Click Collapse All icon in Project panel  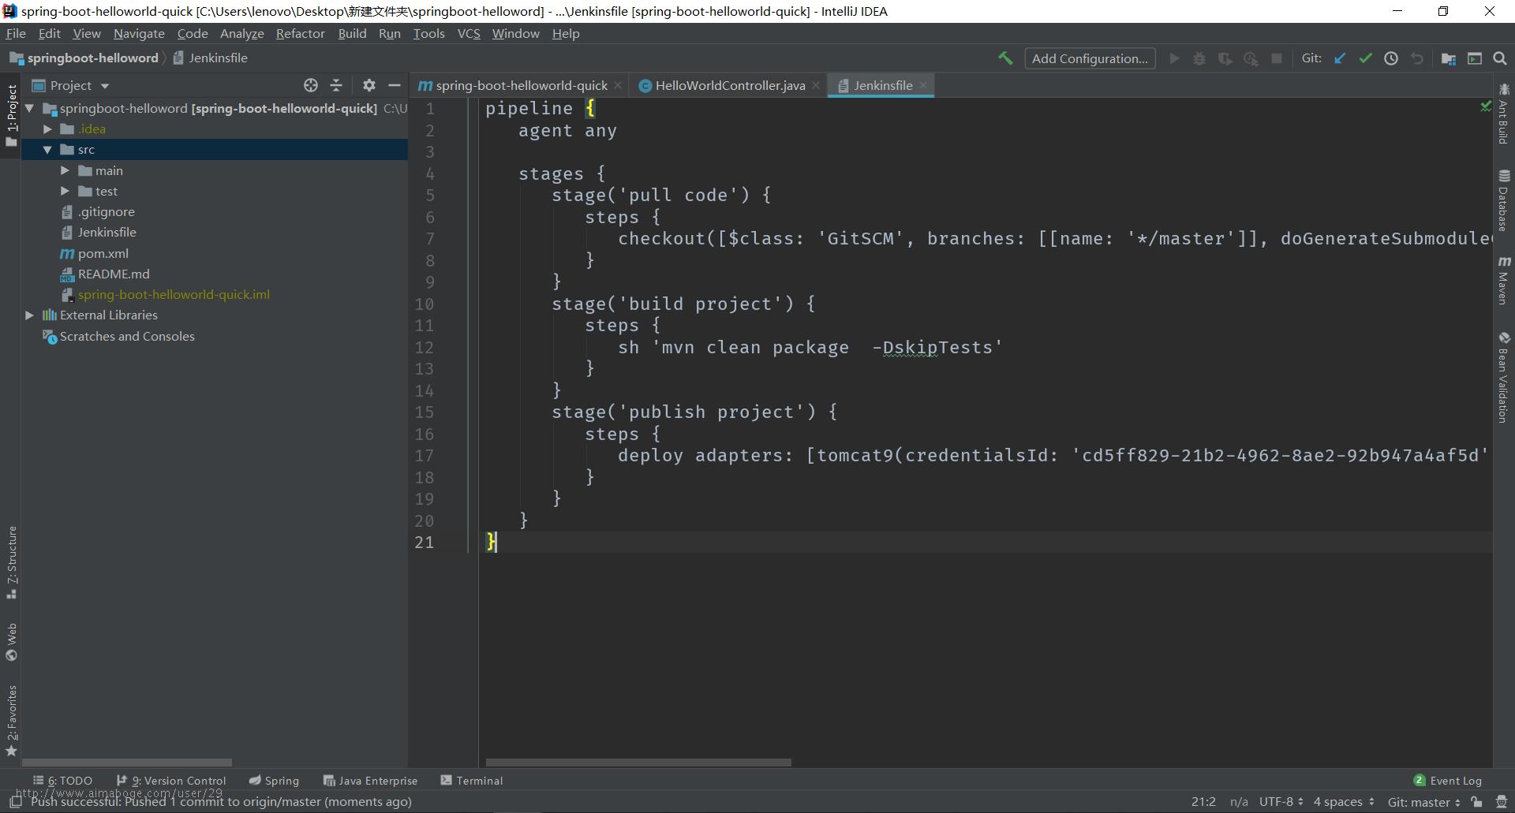tap(336, 85)
